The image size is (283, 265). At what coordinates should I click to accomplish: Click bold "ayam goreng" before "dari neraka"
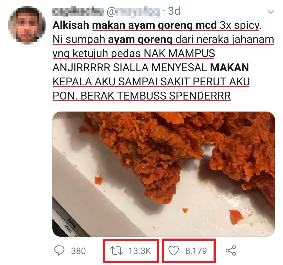[140, 40]
